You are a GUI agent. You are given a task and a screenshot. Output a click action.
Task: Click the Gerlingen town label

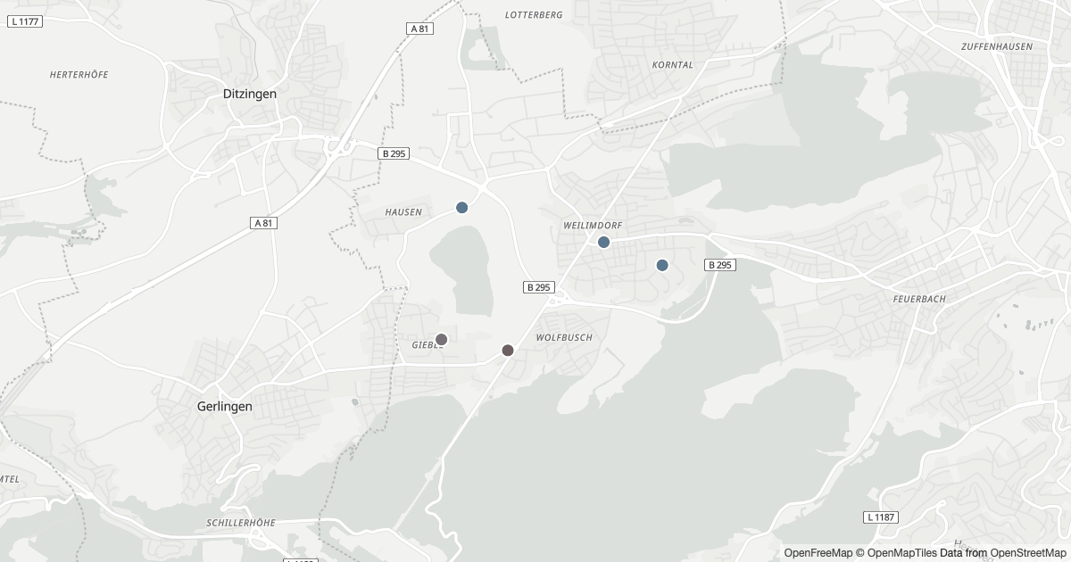(x=224, y=406)
